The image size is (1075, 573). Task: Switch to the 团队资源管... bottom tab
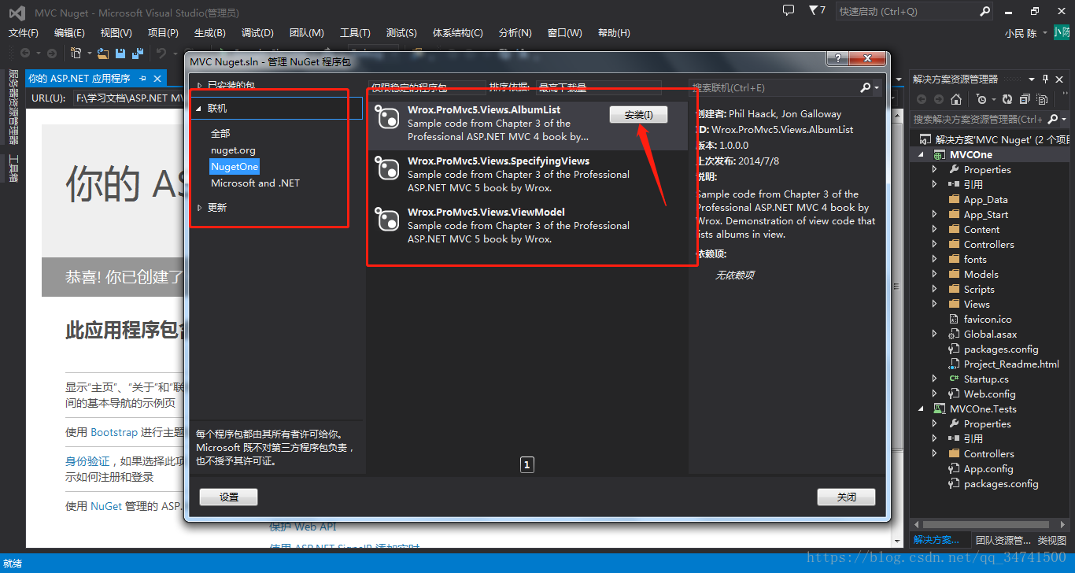(1003, 540)
